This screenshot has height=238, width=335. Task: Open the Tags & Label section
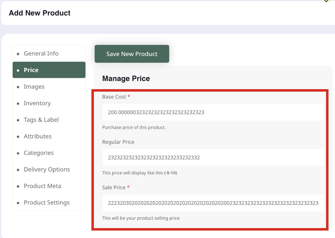[x=41, y=120]
